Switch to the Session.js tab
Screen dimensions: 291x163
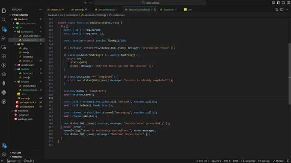pos(169,10)
